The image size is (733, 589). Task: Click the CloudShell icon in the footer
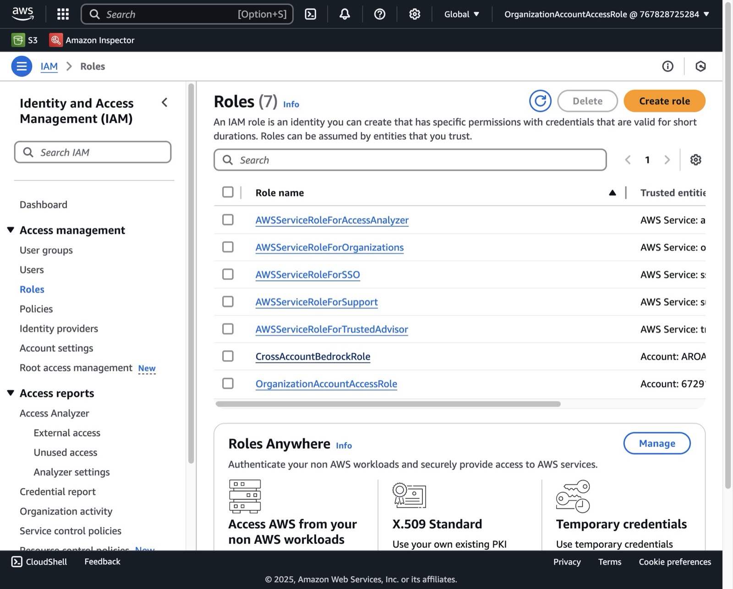coord(17,561)
